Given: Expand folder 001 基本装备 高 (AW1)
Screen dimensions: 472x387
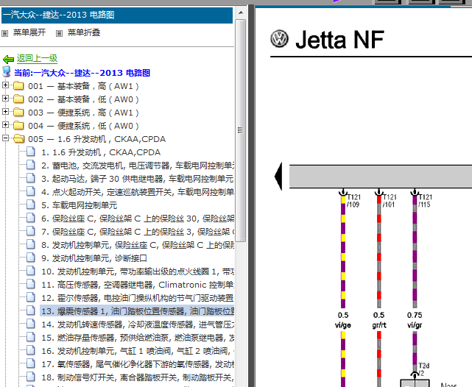Looking at the screenshot, I should click(5, 85).
